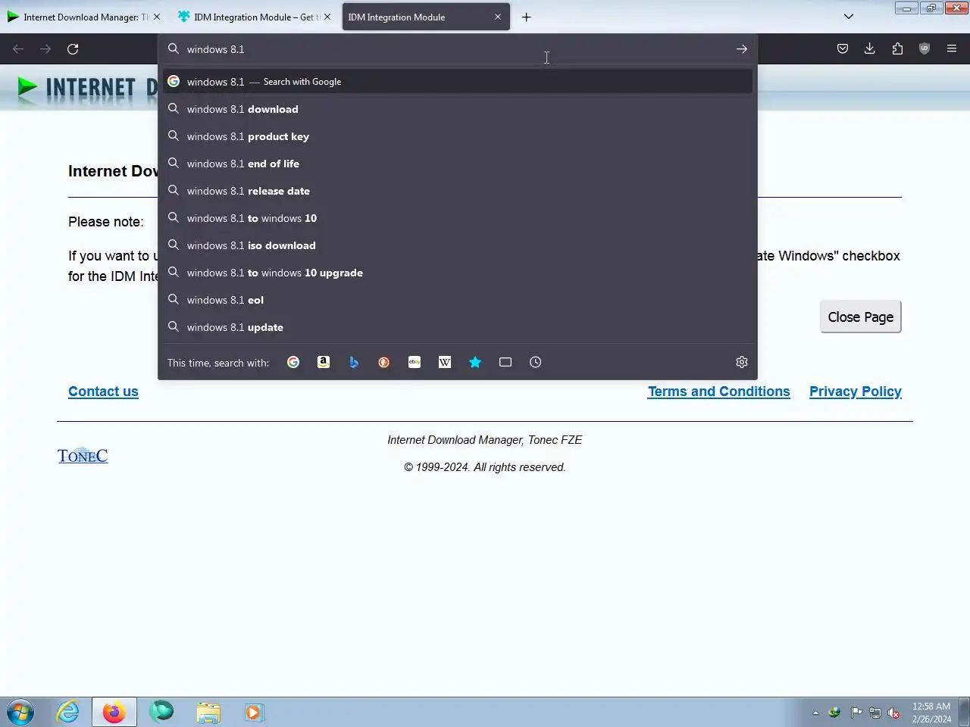This screenshot has height=727, width=970.
Task: Open the Firefox application menu
Action: click(x=952, y=49)
